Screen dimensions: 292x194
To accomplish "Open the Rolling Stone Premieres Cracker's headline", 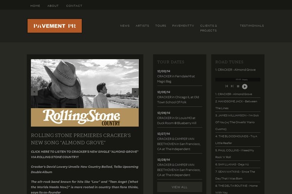I will (81, 139).
